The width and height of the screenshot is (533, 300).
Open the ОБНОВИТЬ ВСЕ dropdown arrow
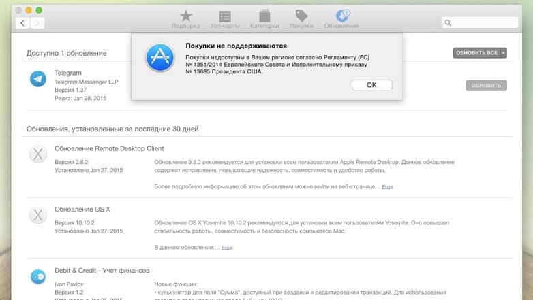coord(504,53)
